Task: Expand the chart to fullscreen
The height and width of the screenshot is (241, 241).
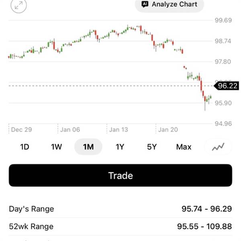Action: 18,6
